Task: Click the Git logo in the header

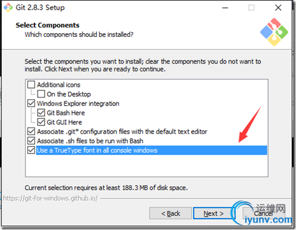Action: (x=274, y=32)
